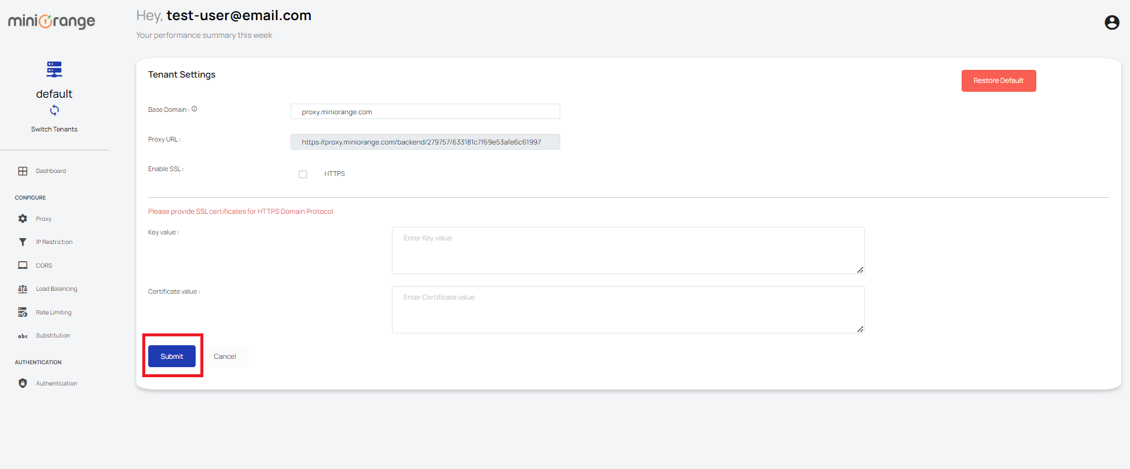This screenshot has width=1130, height=469.
Task: Click the Dashboard grid icon
Action: coord(23,171)
